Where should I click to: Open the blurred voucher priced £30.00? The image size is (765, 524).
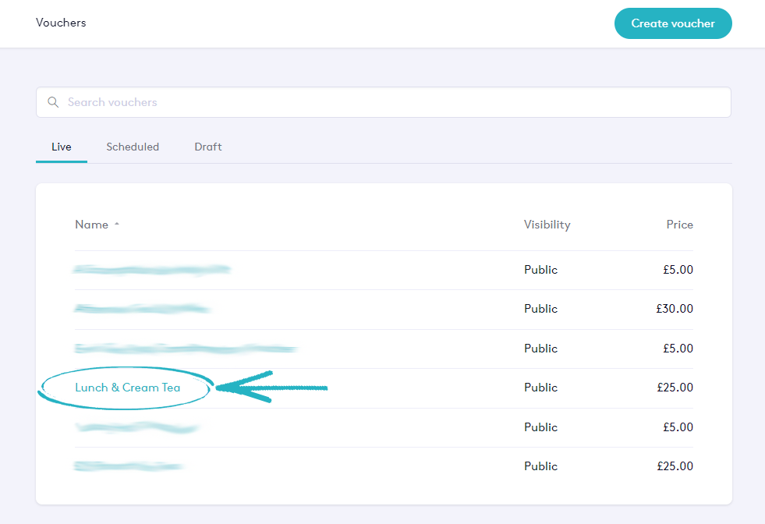142,309
